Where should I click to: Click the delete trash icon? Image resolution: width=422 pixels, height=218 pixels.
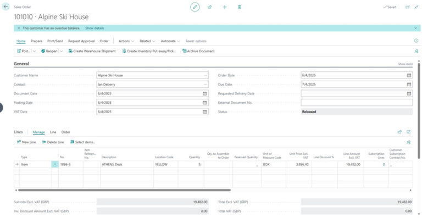240,7
